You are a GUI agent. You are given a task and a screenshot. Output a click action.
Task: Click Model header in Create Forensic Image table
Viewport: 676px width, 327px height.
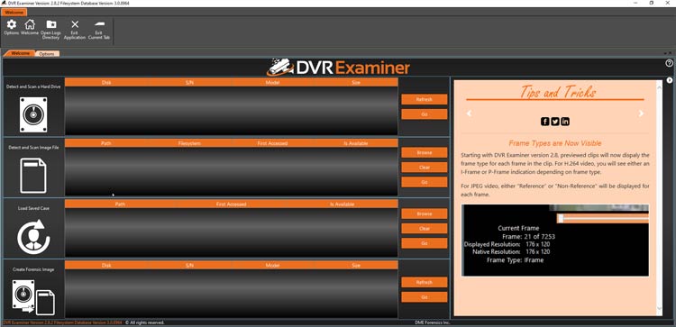pyautogui.click(x=273, y=266)
